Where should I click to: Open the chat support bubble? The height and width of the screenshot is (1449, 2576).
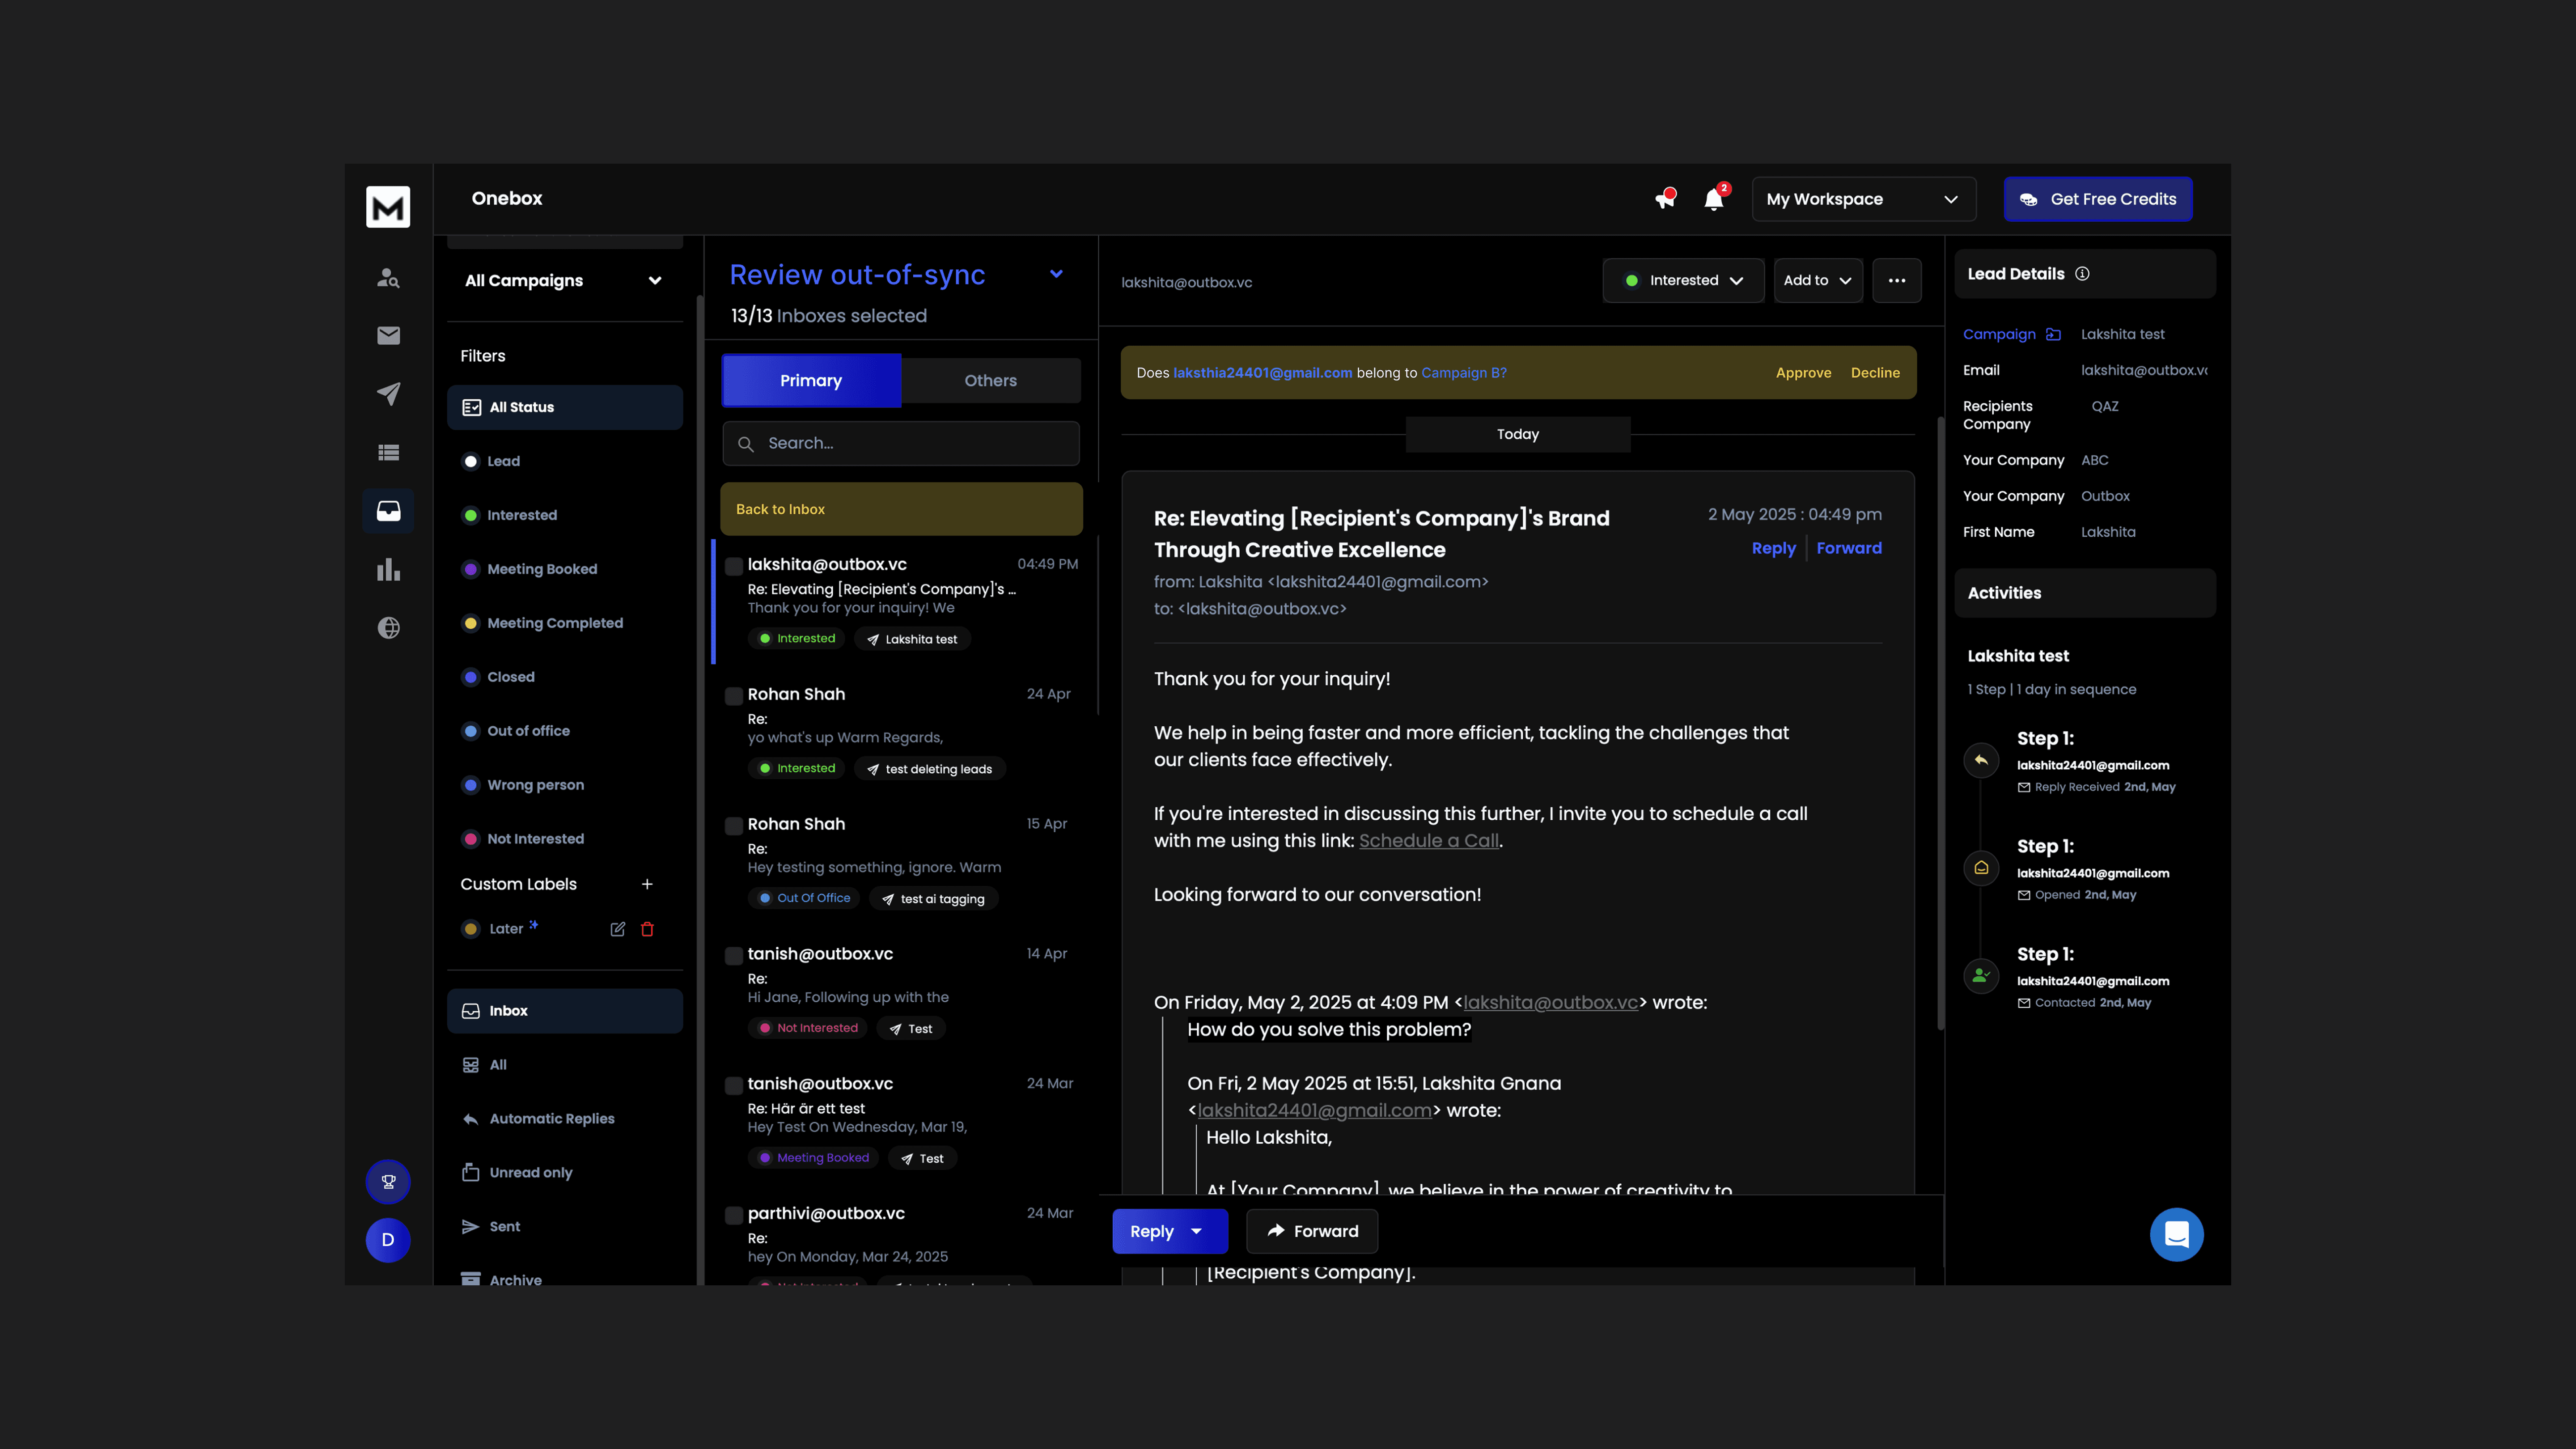click(2176, 1235)
